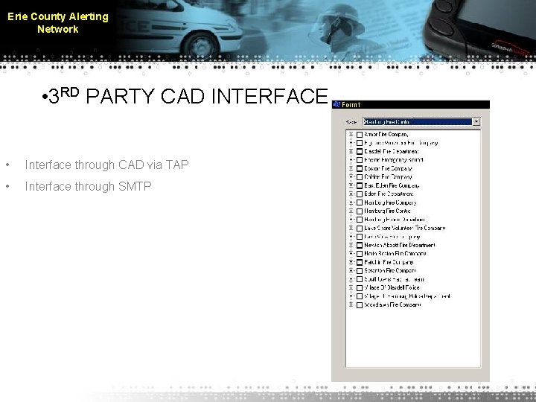Expand the Lake View Fire Company node
Viewport: 536px width, 402px height.
pos(351,237)
